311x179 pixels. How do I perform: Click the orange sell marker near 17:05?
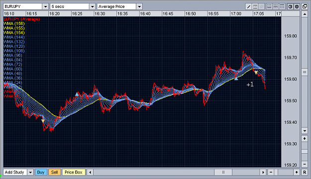pos(256,73)
